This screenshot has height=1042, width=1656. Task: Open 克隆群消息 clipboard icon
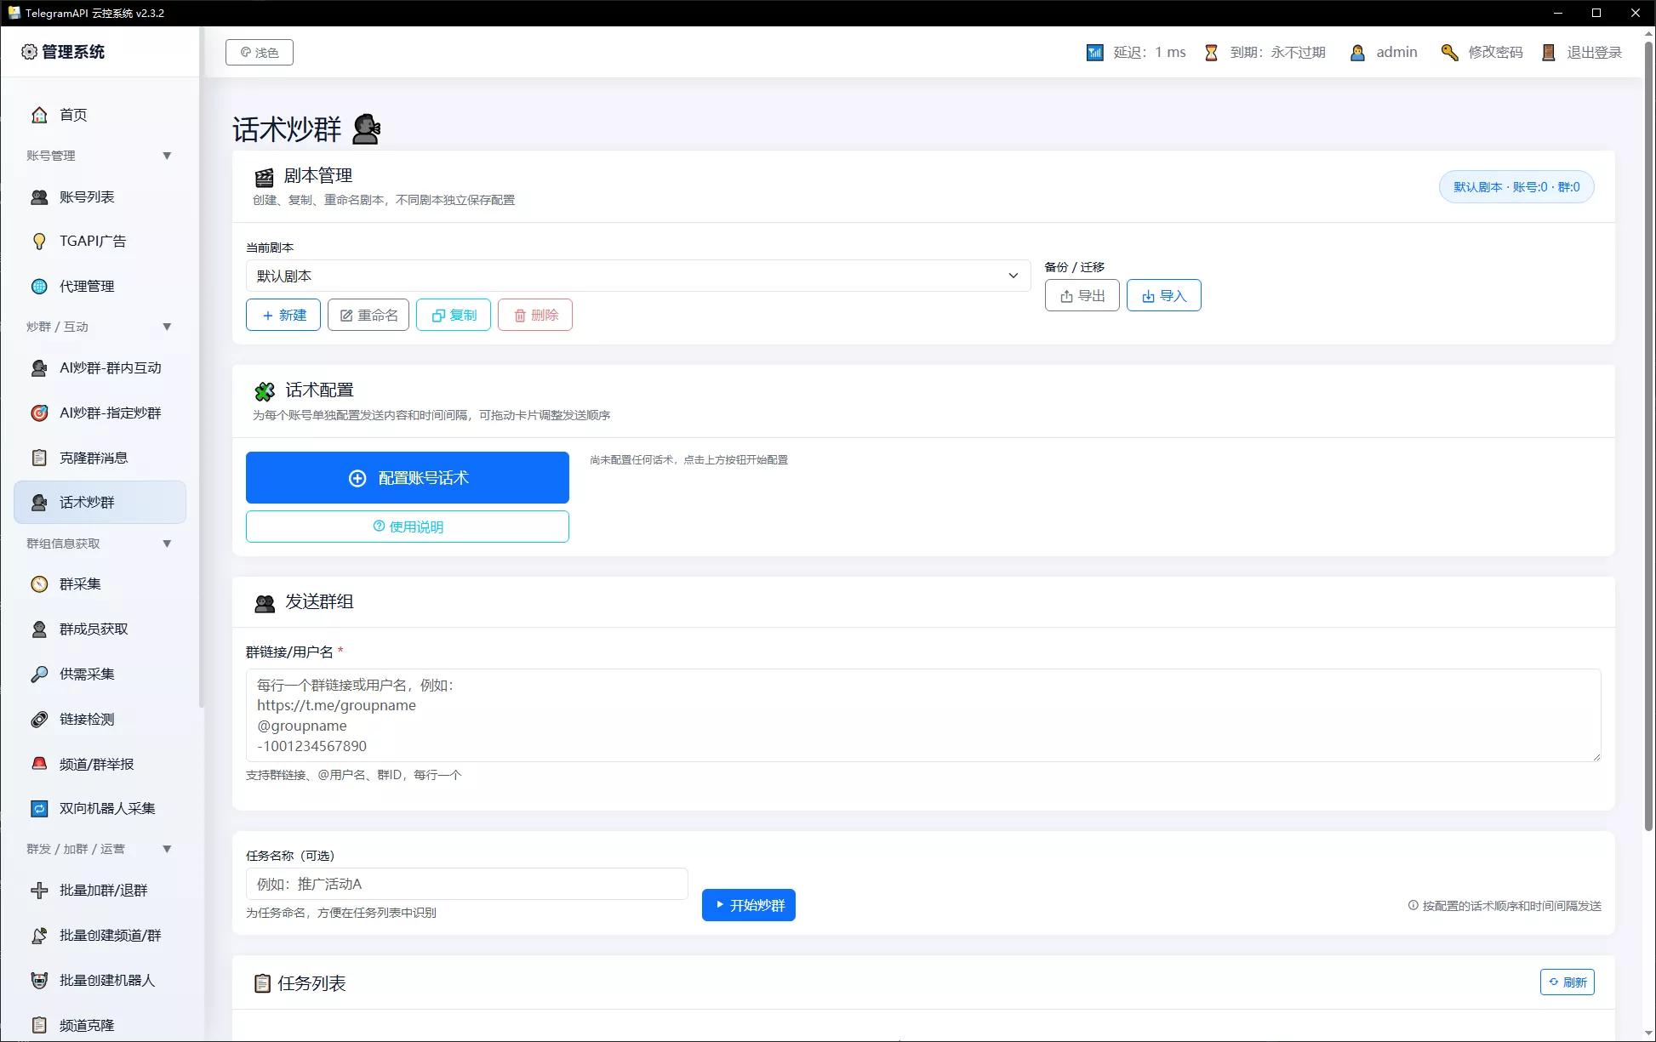pyautogui.click(x=39, y=458)
